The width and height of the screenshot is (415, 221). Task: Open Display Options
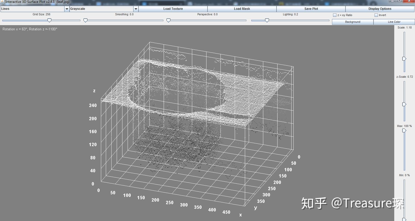coord(380,9)
